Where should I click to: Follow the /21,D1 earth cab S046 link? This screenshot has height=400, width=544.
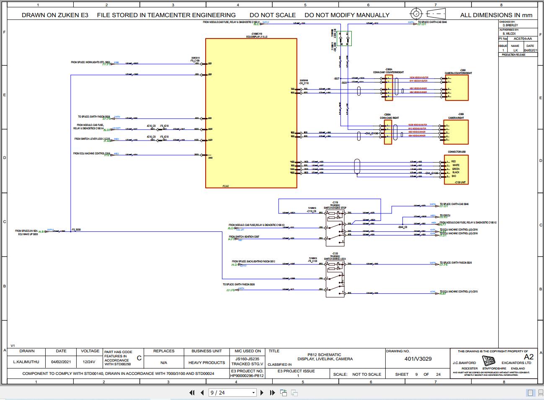coord(420,25)
